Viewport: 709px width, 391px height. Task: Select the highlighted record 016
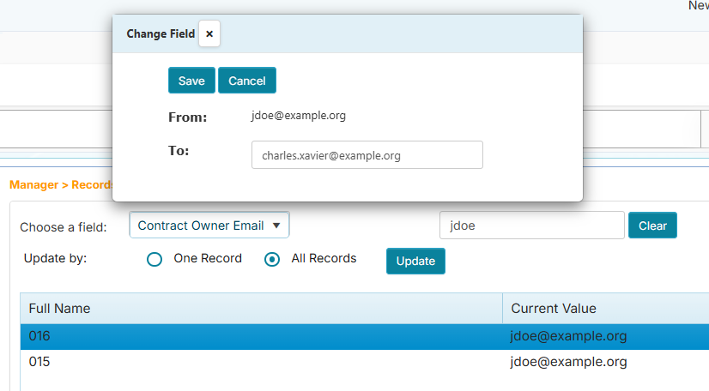(x=39, y=336)
